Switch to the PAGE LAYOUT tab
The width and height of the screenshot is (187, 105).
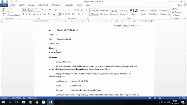[x=43, y=5]
